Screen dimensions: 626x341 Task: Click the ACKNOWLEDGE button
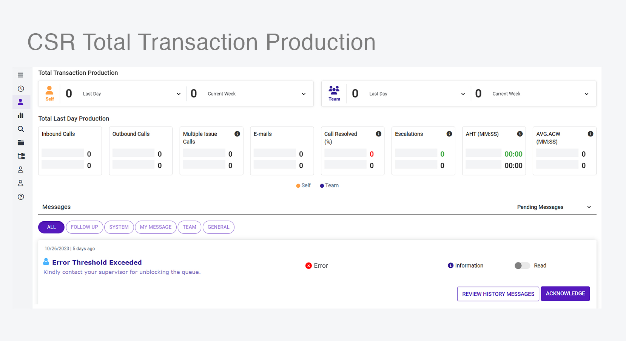[565, 293]
